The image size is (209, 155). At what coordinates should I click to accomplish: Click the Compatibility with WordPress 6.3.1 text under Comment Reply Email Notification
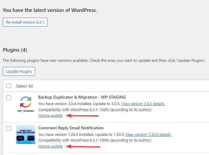[x=95, y=140]
